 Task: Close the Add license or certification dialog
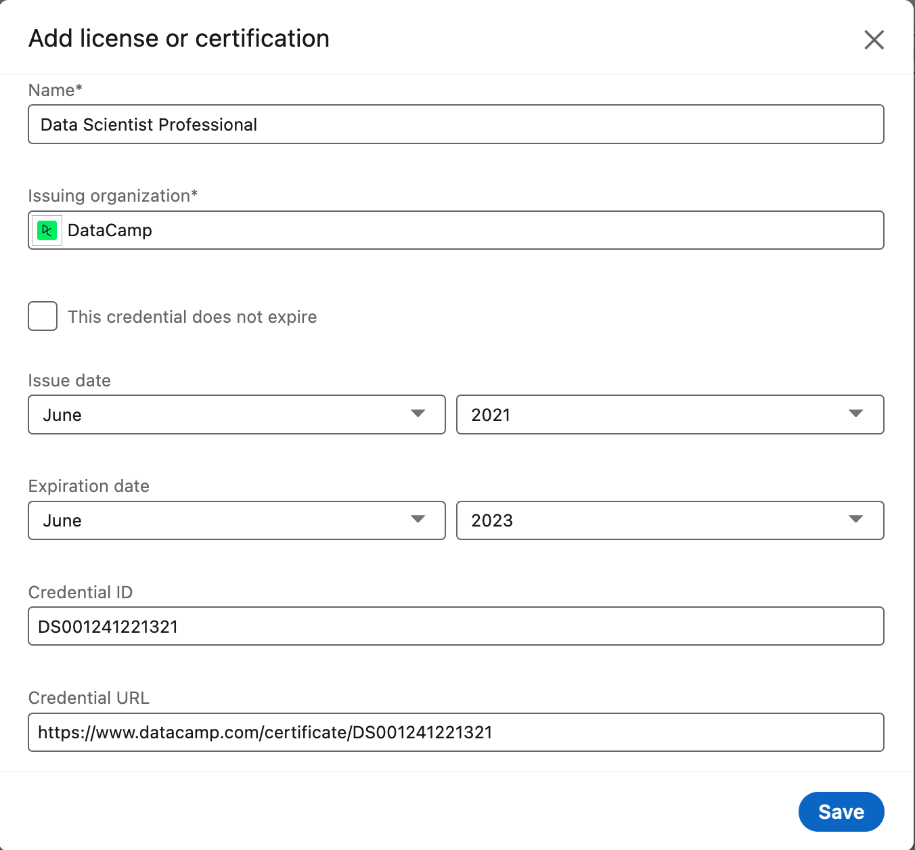click(x=874, y=40)
